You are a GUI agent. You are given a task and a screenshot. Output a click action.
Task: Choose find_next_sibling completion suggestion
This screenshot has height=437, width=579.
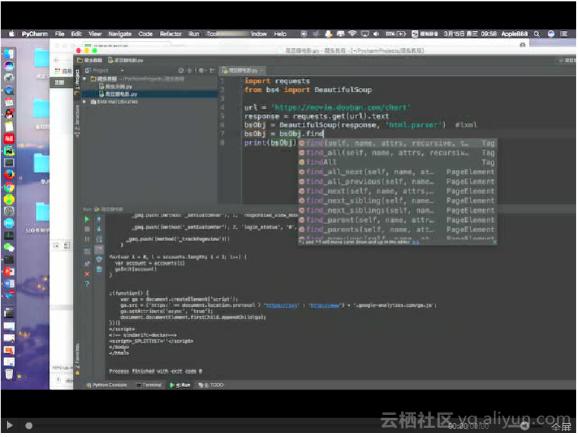click(398, 201)
